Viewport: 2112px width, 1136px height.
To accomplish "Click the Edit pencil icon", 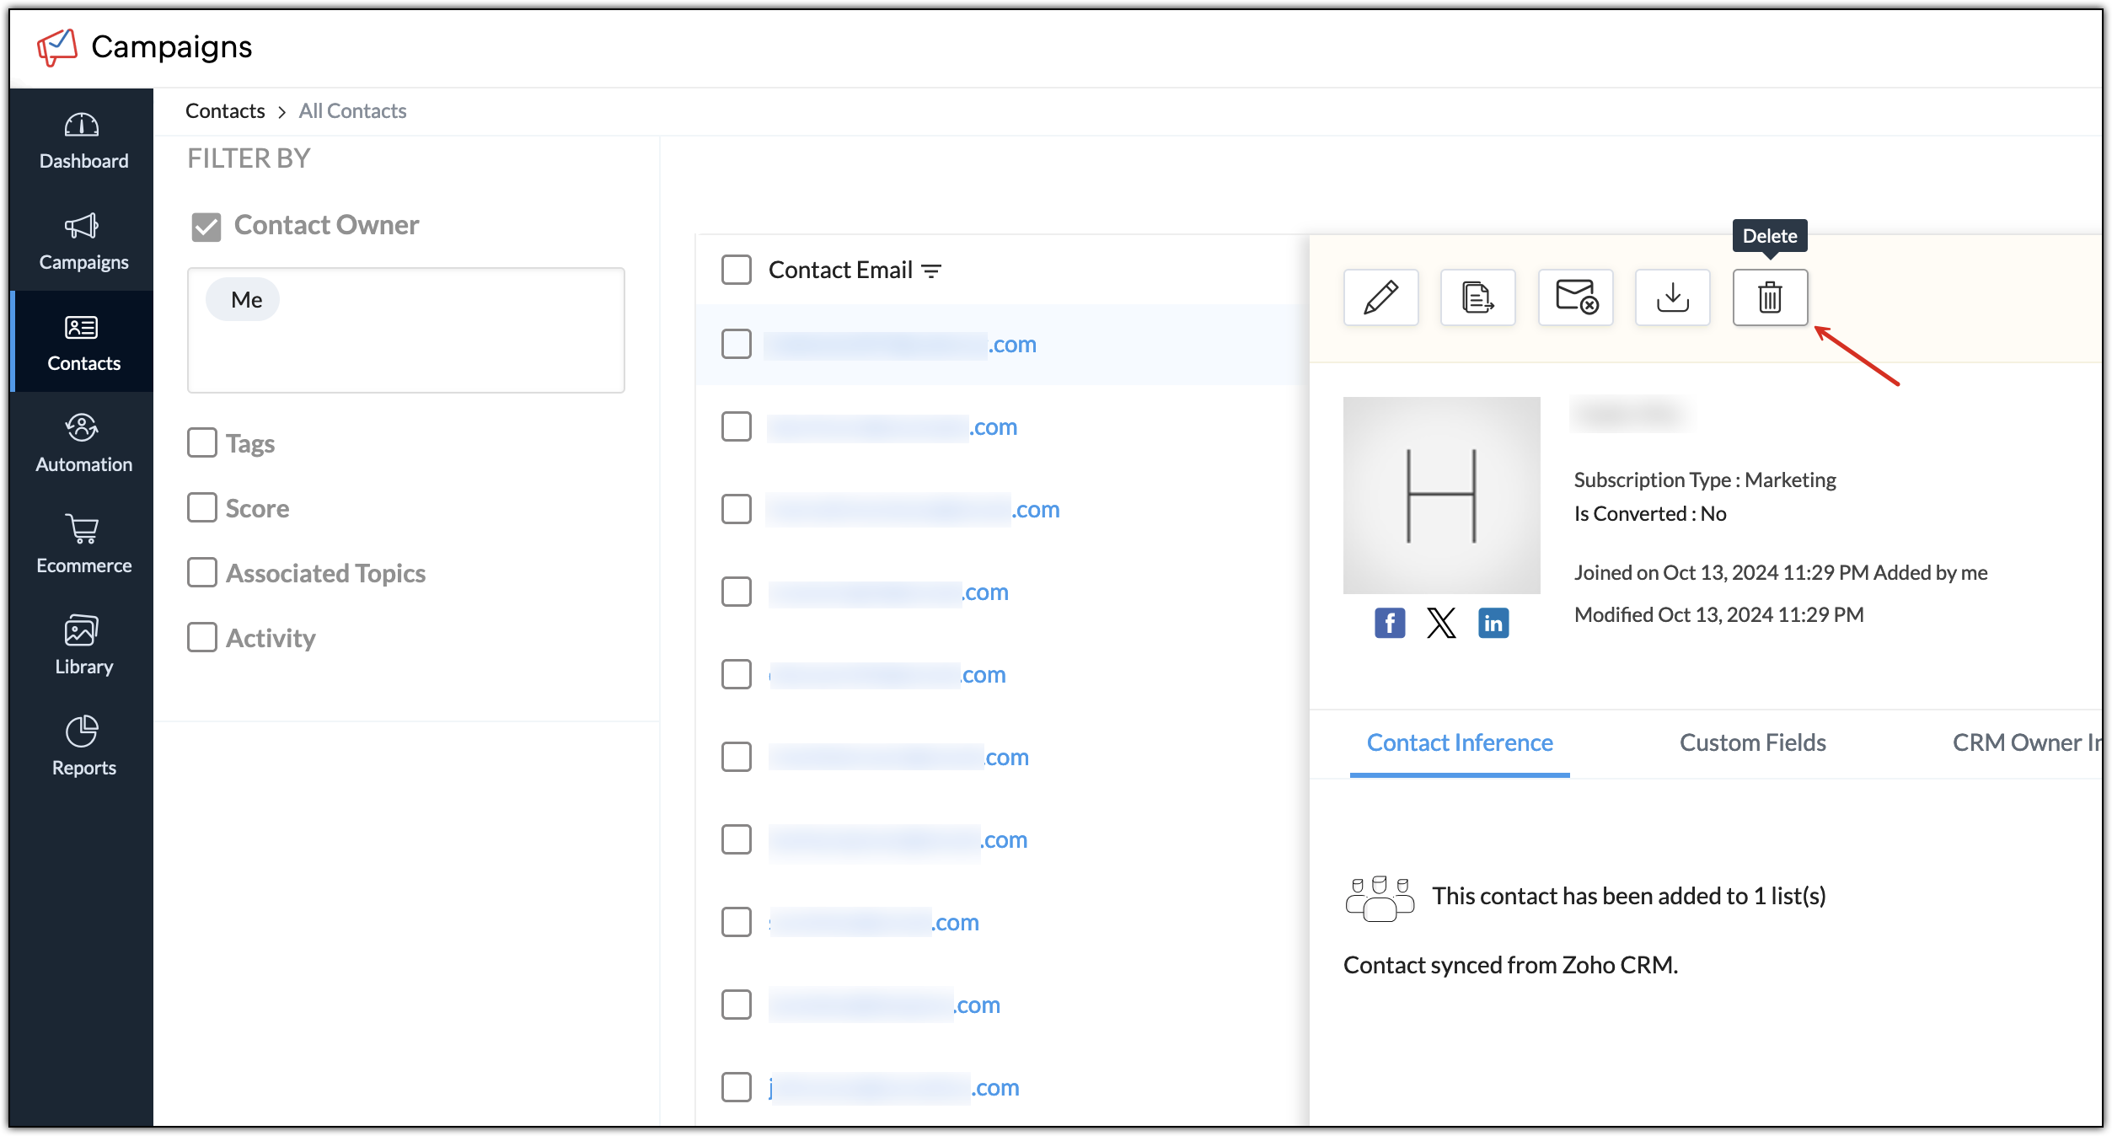I will [x=1380, y=297].
